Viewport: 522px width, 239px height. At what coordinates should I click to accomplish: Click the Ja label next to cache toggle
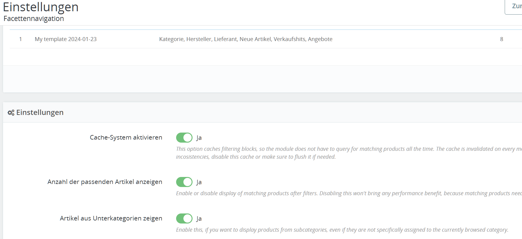click(x=199, y=138)
